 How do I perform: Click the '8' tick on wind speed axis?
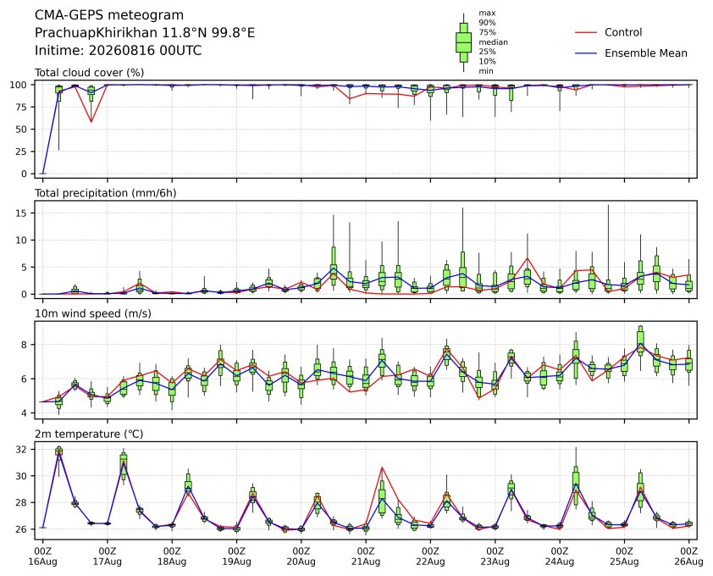pyautogui.click(x=24, y=345)
